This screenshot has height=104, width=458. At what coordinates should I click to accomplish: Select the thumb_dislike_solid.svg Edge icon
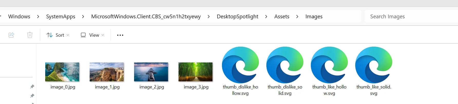(285, 65)
